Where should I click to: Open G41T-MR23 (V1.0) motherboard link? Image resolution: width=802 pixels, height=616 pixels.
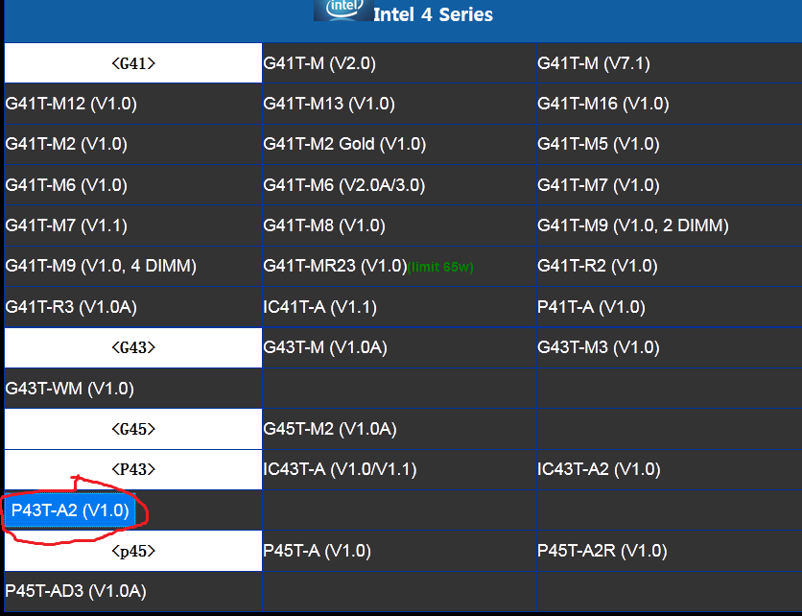pyautogui.click(x=336, y=266)
